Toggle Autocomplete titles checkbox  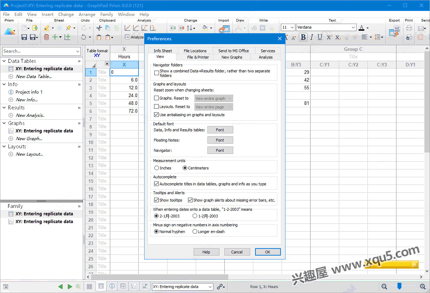click(x=157, y=184)
